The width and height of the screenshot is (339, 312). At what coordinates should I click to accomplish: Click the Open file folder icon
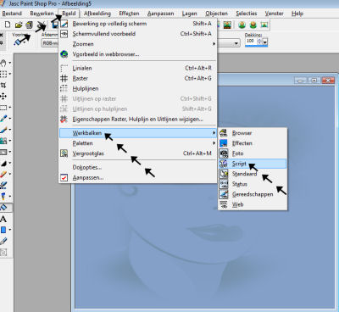click(19, 25)
